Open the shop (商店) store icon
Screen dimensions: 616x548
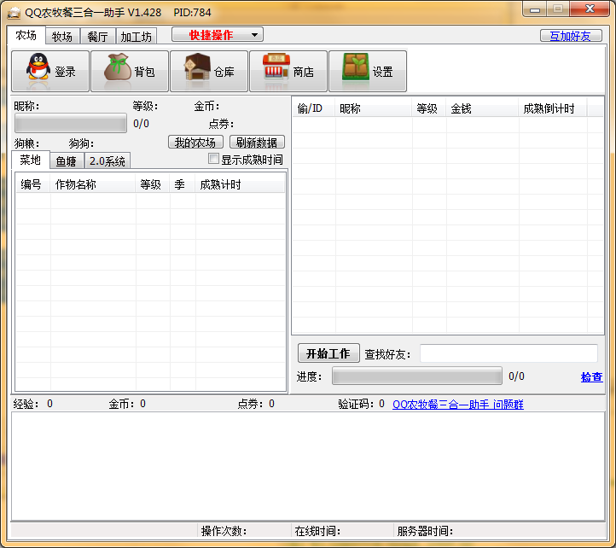tap(276, 71)
